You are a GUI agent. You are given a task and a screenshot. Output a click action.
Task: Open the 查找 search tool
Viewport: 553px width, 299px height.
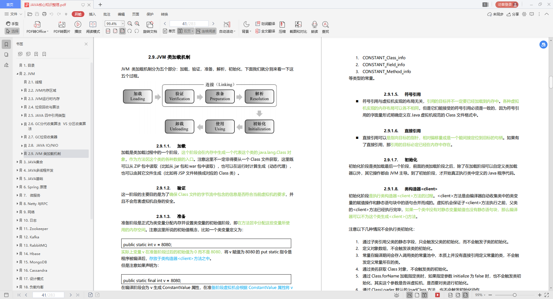tap(325, 27)
